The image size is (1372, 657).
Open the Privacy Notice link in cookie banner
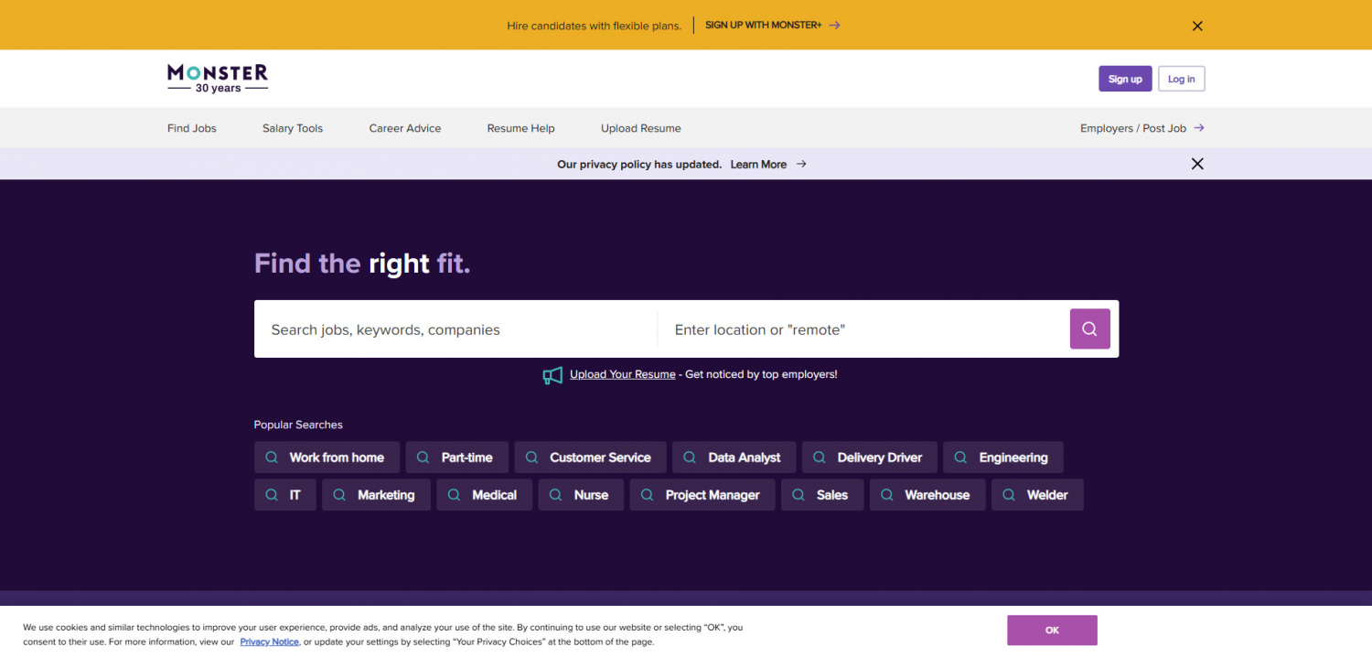tap(270, 642)
